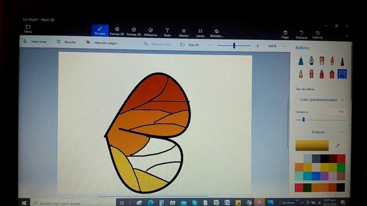Open Microsoft Edge from the taskbar

point(150,203)
